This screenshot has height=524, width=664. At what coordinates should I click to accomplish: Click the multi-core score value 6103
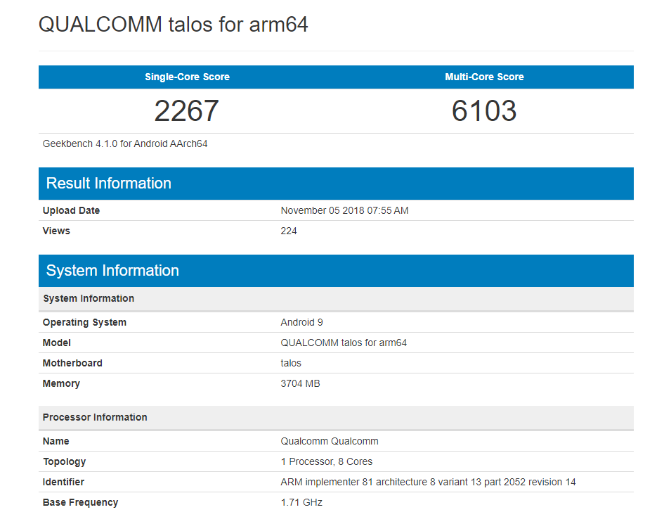pyautogui.click(x=484, y=110)
